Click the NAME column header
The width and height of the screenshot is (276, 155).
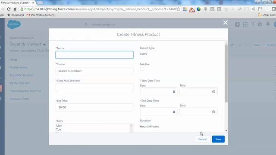click(13, 60)
